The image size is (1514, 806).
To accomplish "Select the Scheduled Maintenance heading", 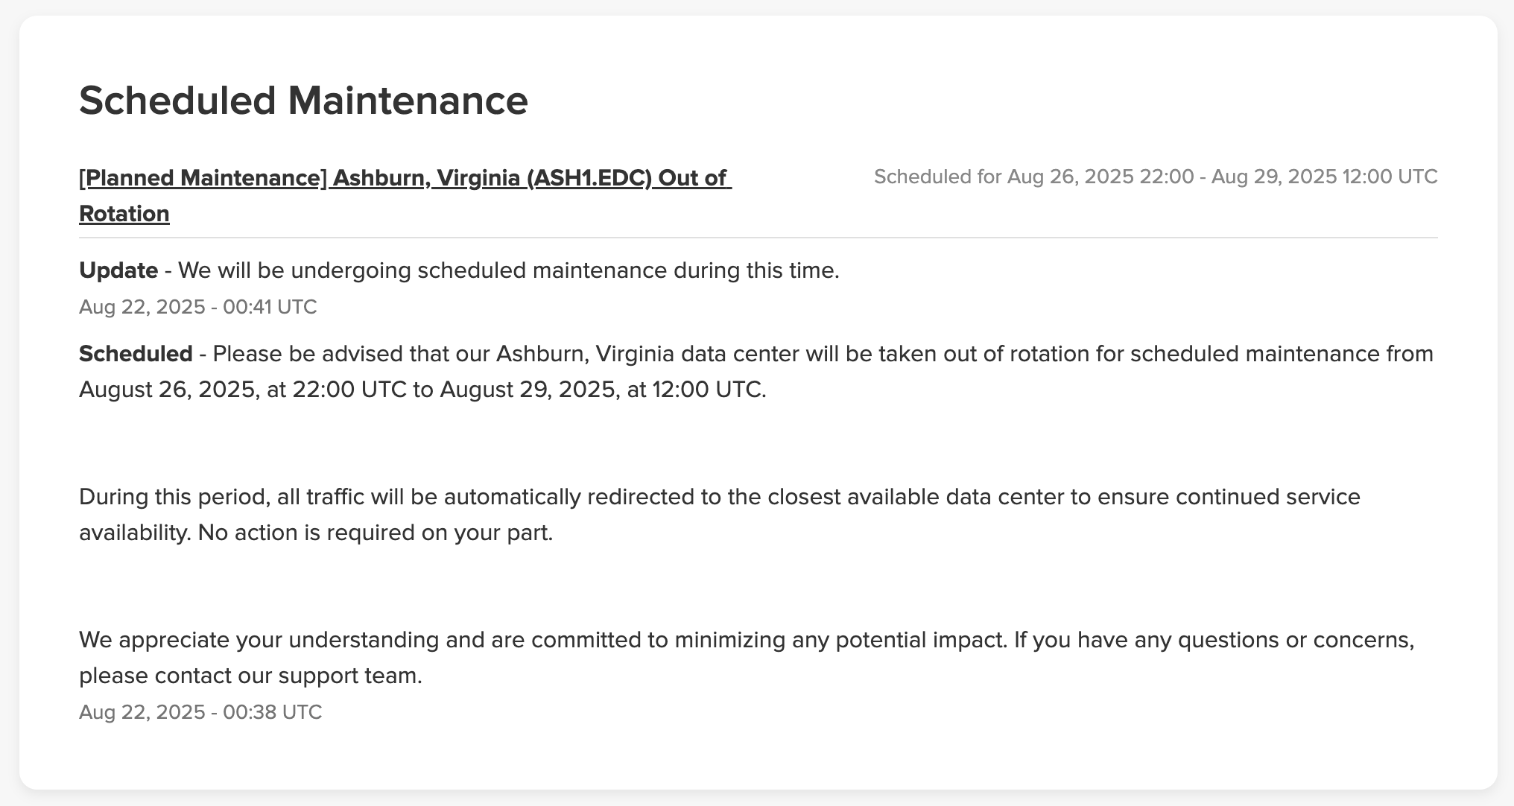I will coord(303,101).
